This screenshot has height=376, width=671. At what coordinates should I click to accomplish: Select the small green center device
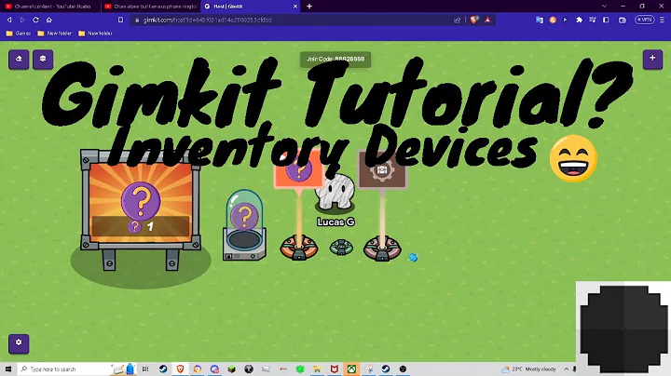pyautogui.click(x=341, y=248)
